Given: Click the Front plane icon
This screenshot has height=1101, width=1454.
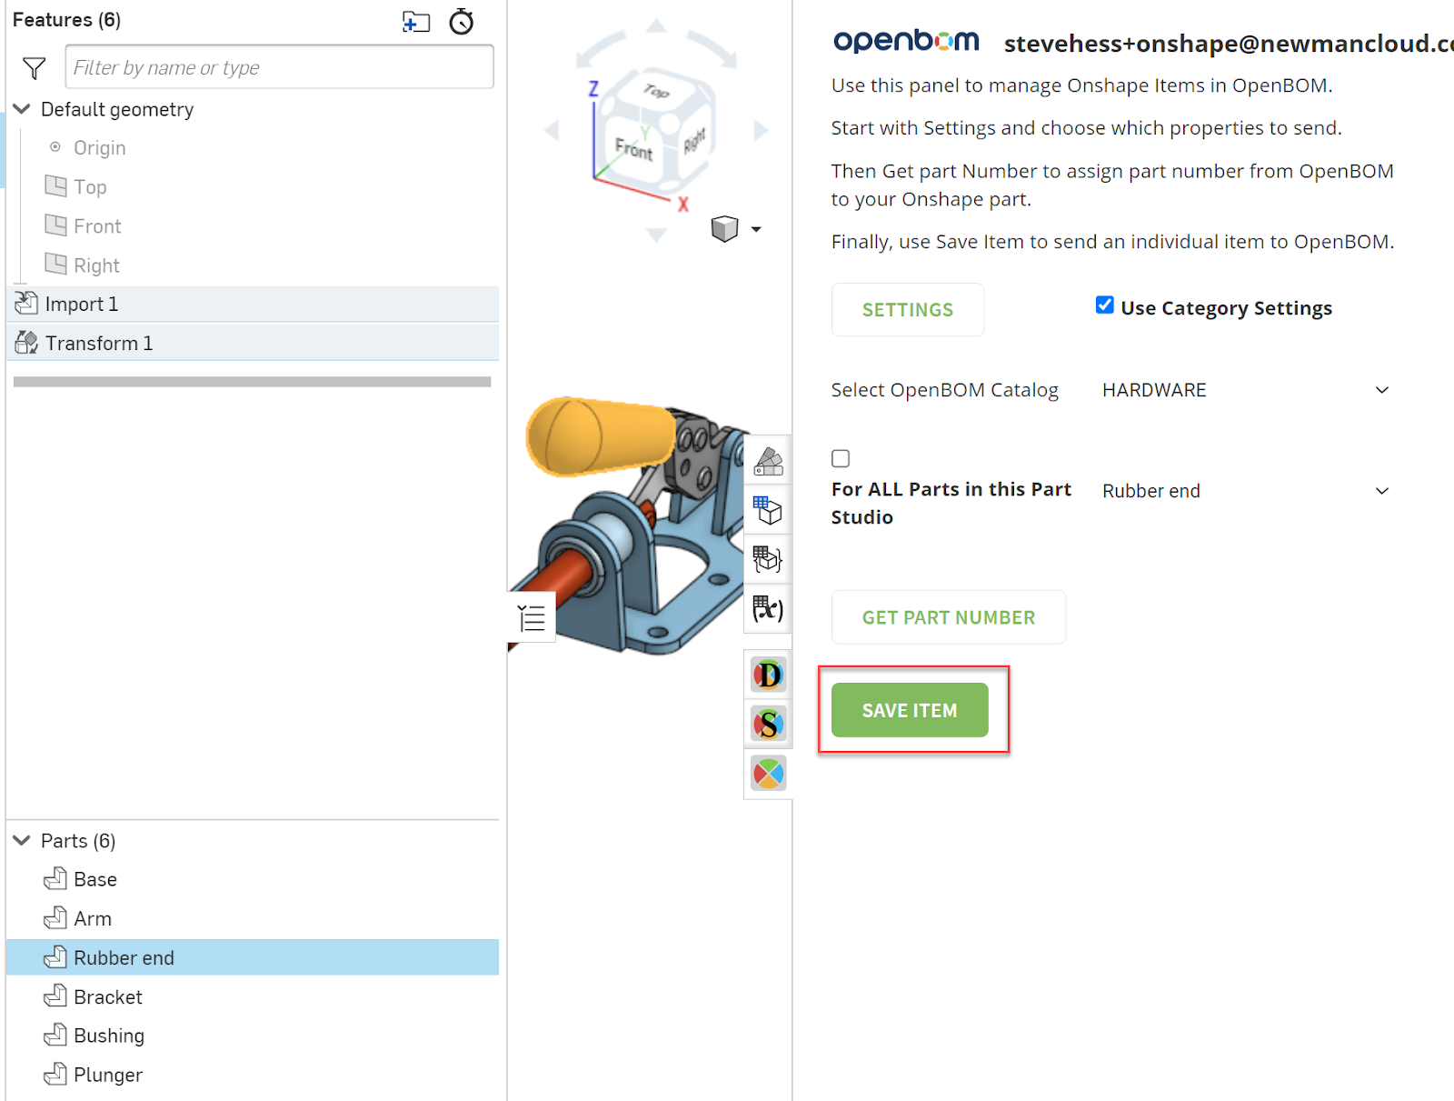Looking at the screenshot, I should coord(56,225).
